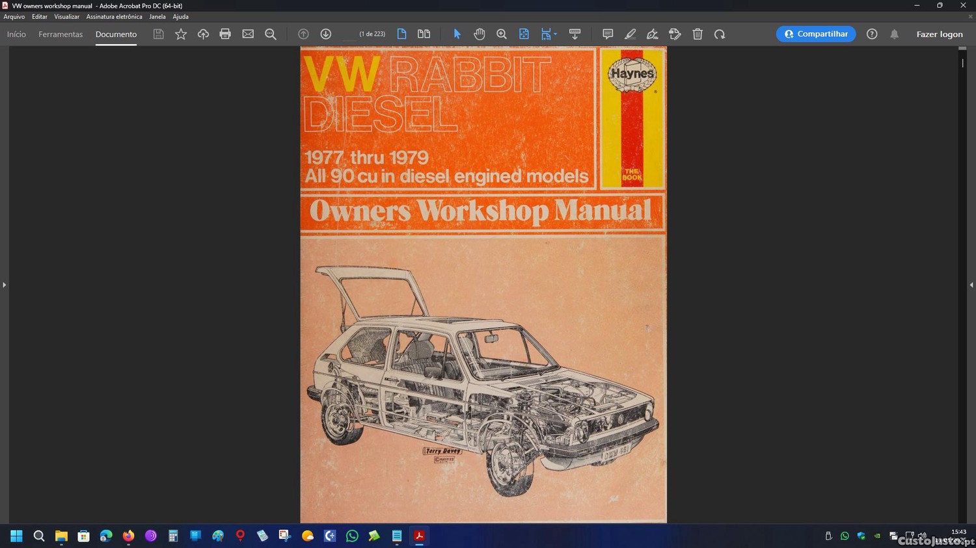The width and height of the screenshot is (976, 548).
Task: Activate the selection arrow tool
Action: tap(457, 34)
